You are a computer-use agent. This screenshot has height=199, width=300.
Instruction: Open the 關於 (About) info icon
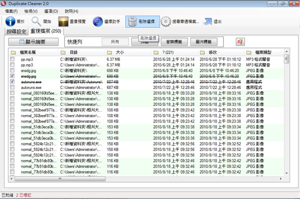point(10,21)
